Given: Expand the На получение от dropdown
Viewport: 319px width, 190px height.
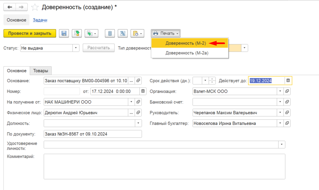Looking at the screenshot, I should (132, 102).
